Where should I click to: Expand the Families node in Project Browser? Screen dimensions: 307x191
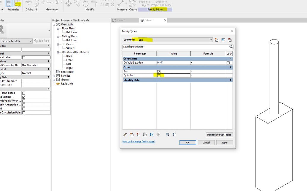pos(54,75)
